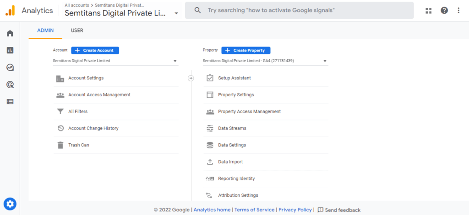This screenshot has height=215, width=469.
Task: Open the three-dot more options menu
Action: click(458, 10)
